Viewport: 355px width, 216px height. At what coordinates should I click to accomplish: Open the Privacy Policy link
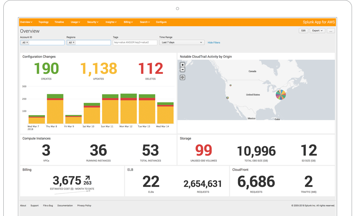[x=84, y=206]
